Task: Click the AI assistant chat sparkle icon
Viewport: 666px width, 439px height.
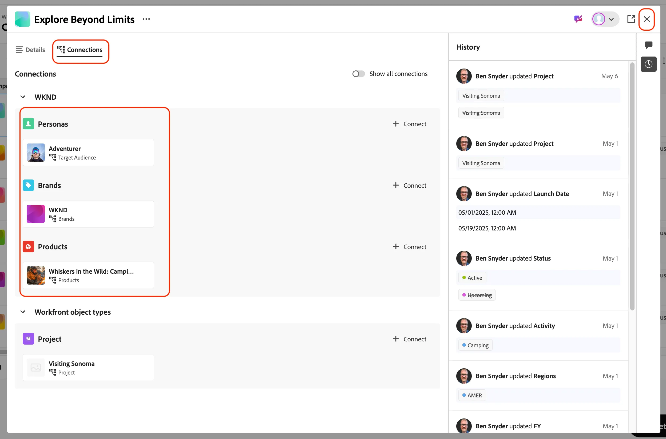Action: click(578, 19)
